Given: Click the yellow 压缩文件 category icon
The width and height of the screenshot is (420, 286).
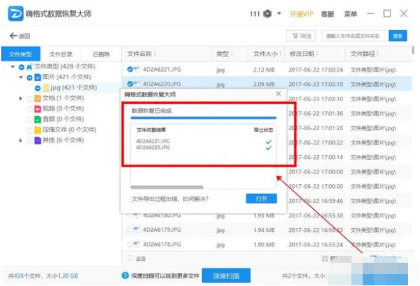Looking at the screenshot, I should pyautogui.click(x=38, y=130).
